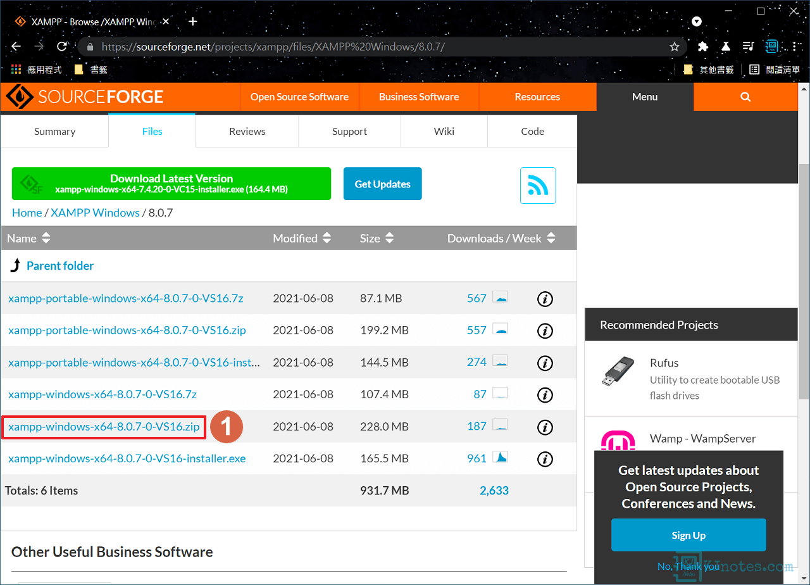Click the address bar URL
Viewport: 810px width, 585px height.
[273, 47]
